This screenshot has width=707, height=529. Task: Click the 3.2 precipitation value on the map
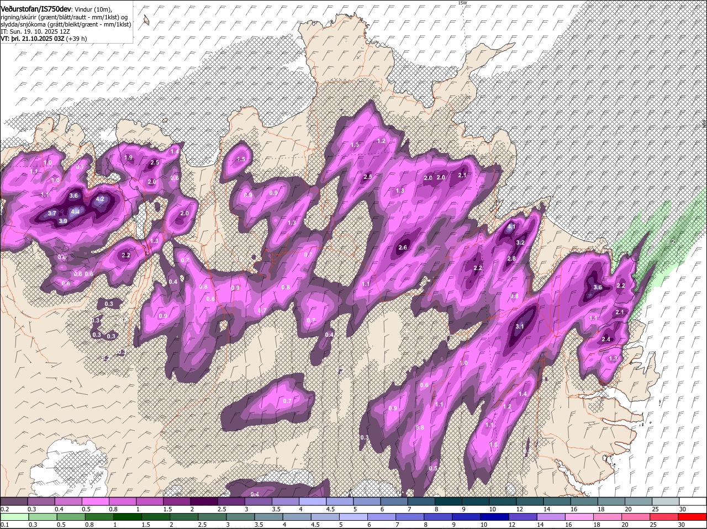click(x=520, y=242)
